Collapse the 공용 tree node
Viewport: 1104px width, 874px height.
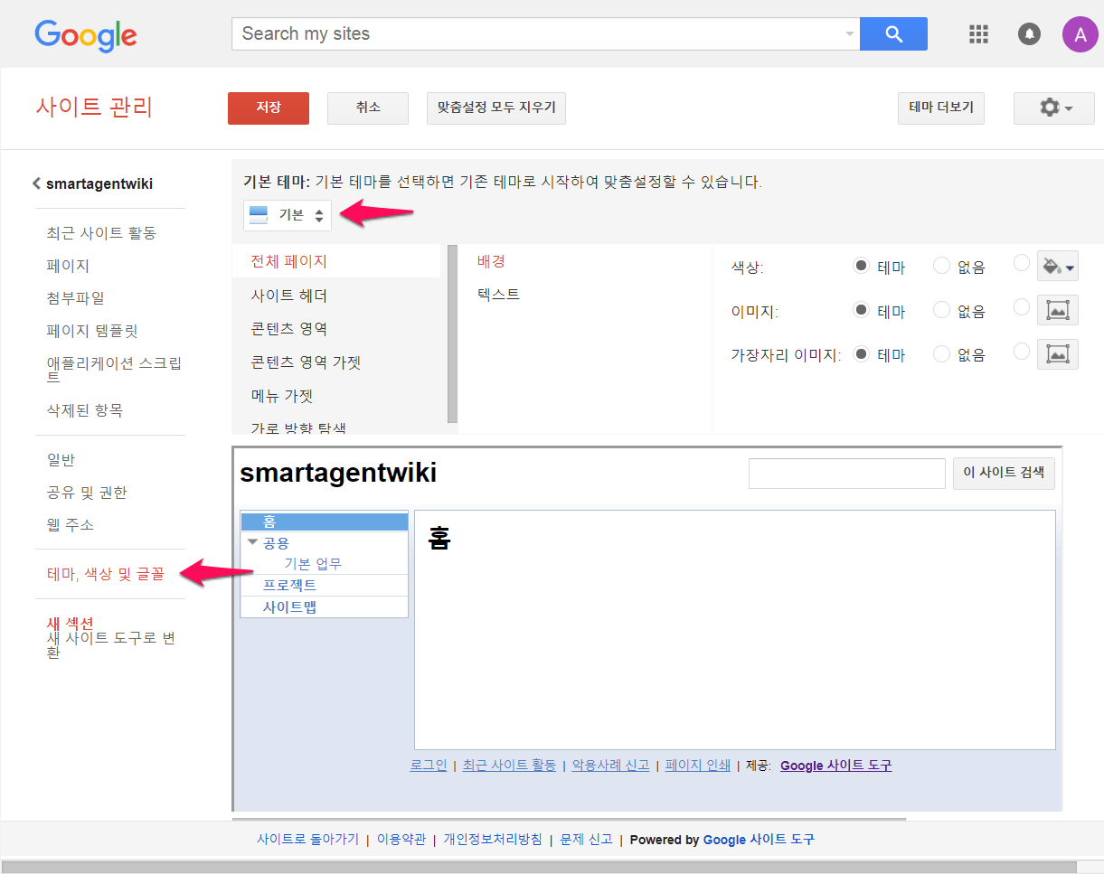(x=252, y=541)
